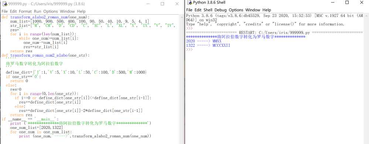The width and height of the screenshot is (369, 144).
Task: Open Debug menu in Python Shell window
Action: coord(221,10)
